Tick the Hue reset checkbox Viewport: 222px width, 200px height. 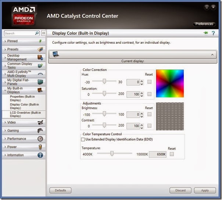tap(149, 82)
